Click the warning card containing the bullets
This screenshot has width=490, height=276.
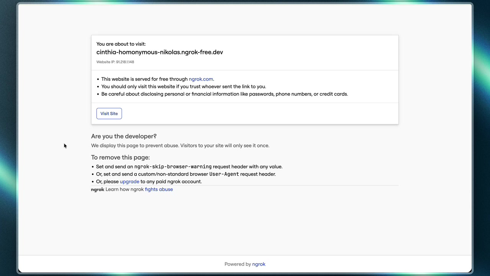(245, 86)
